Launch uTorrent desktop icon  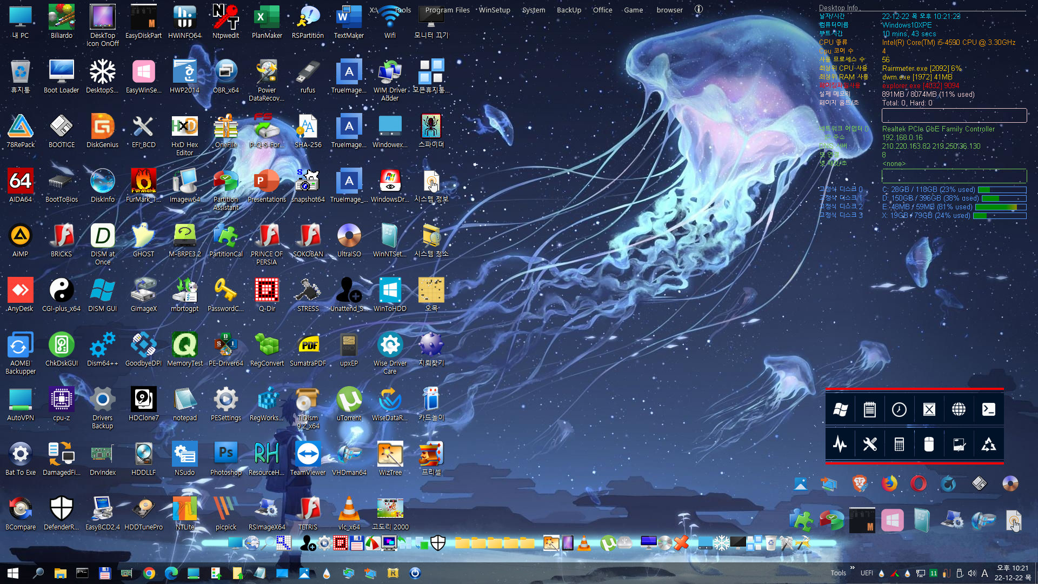349,404
